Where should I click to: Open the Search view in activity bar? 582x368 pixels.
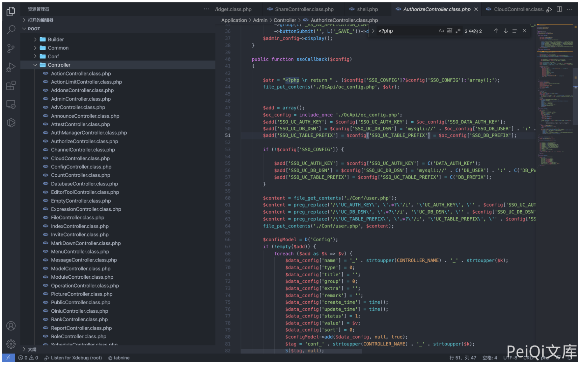pos(11,30)
